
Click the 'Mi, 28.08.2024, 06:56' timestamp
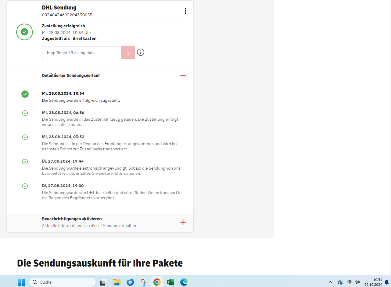(x=63, y=112)
